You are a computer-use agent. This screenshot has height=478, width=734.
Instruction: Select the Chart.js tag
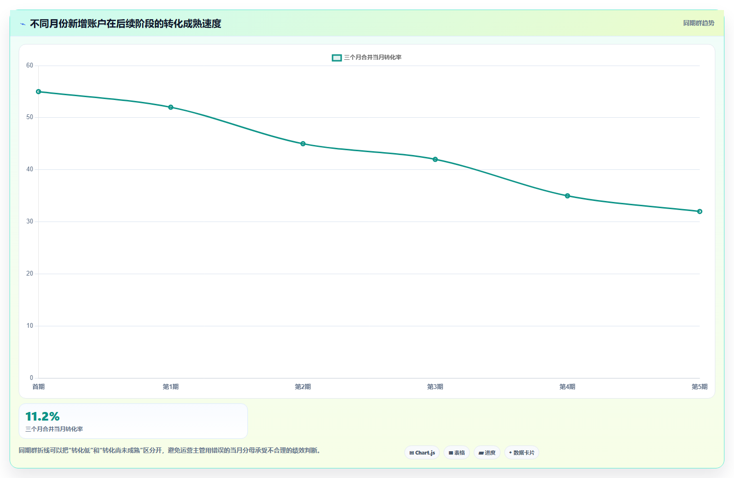pyautogui.click(x=422, y=453)
